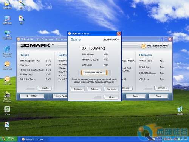Click the Game... button
The image size is (189, 142).
point(159,96)
